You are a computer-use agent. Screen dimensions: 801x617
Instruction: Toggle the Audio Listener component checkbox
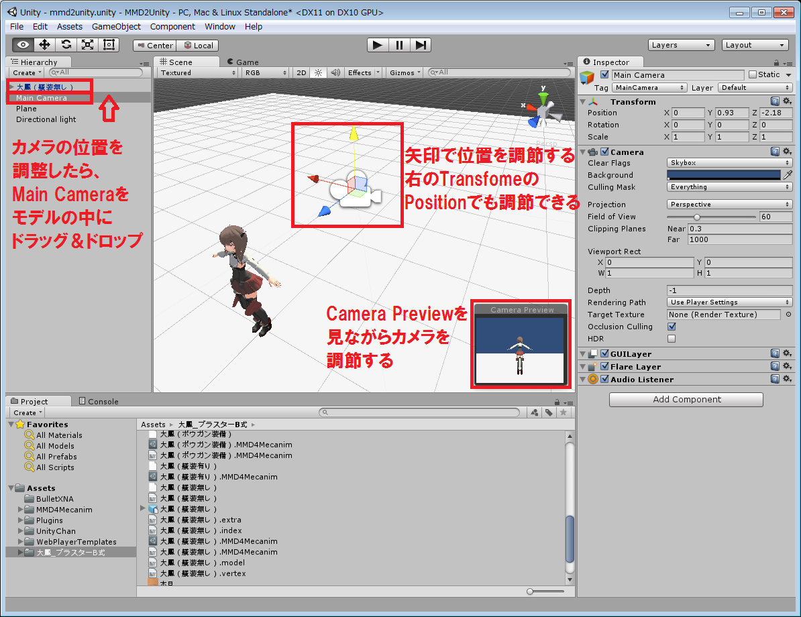605,379
